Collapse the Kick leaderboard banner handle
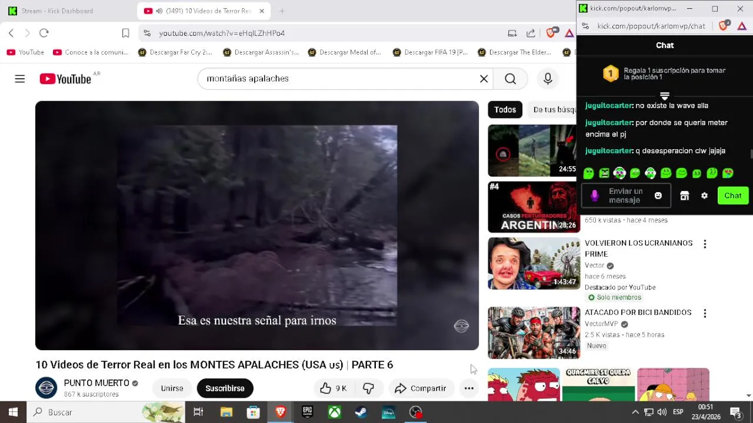 665,95
